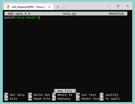Click the ^\ shortcut key
135x104 pixels.
tap(54, 99)
